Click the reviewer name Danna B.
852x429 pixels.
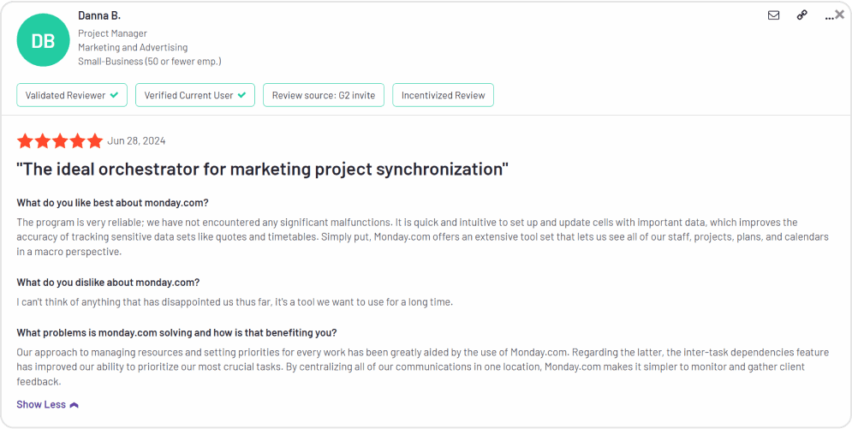point(99,15)
